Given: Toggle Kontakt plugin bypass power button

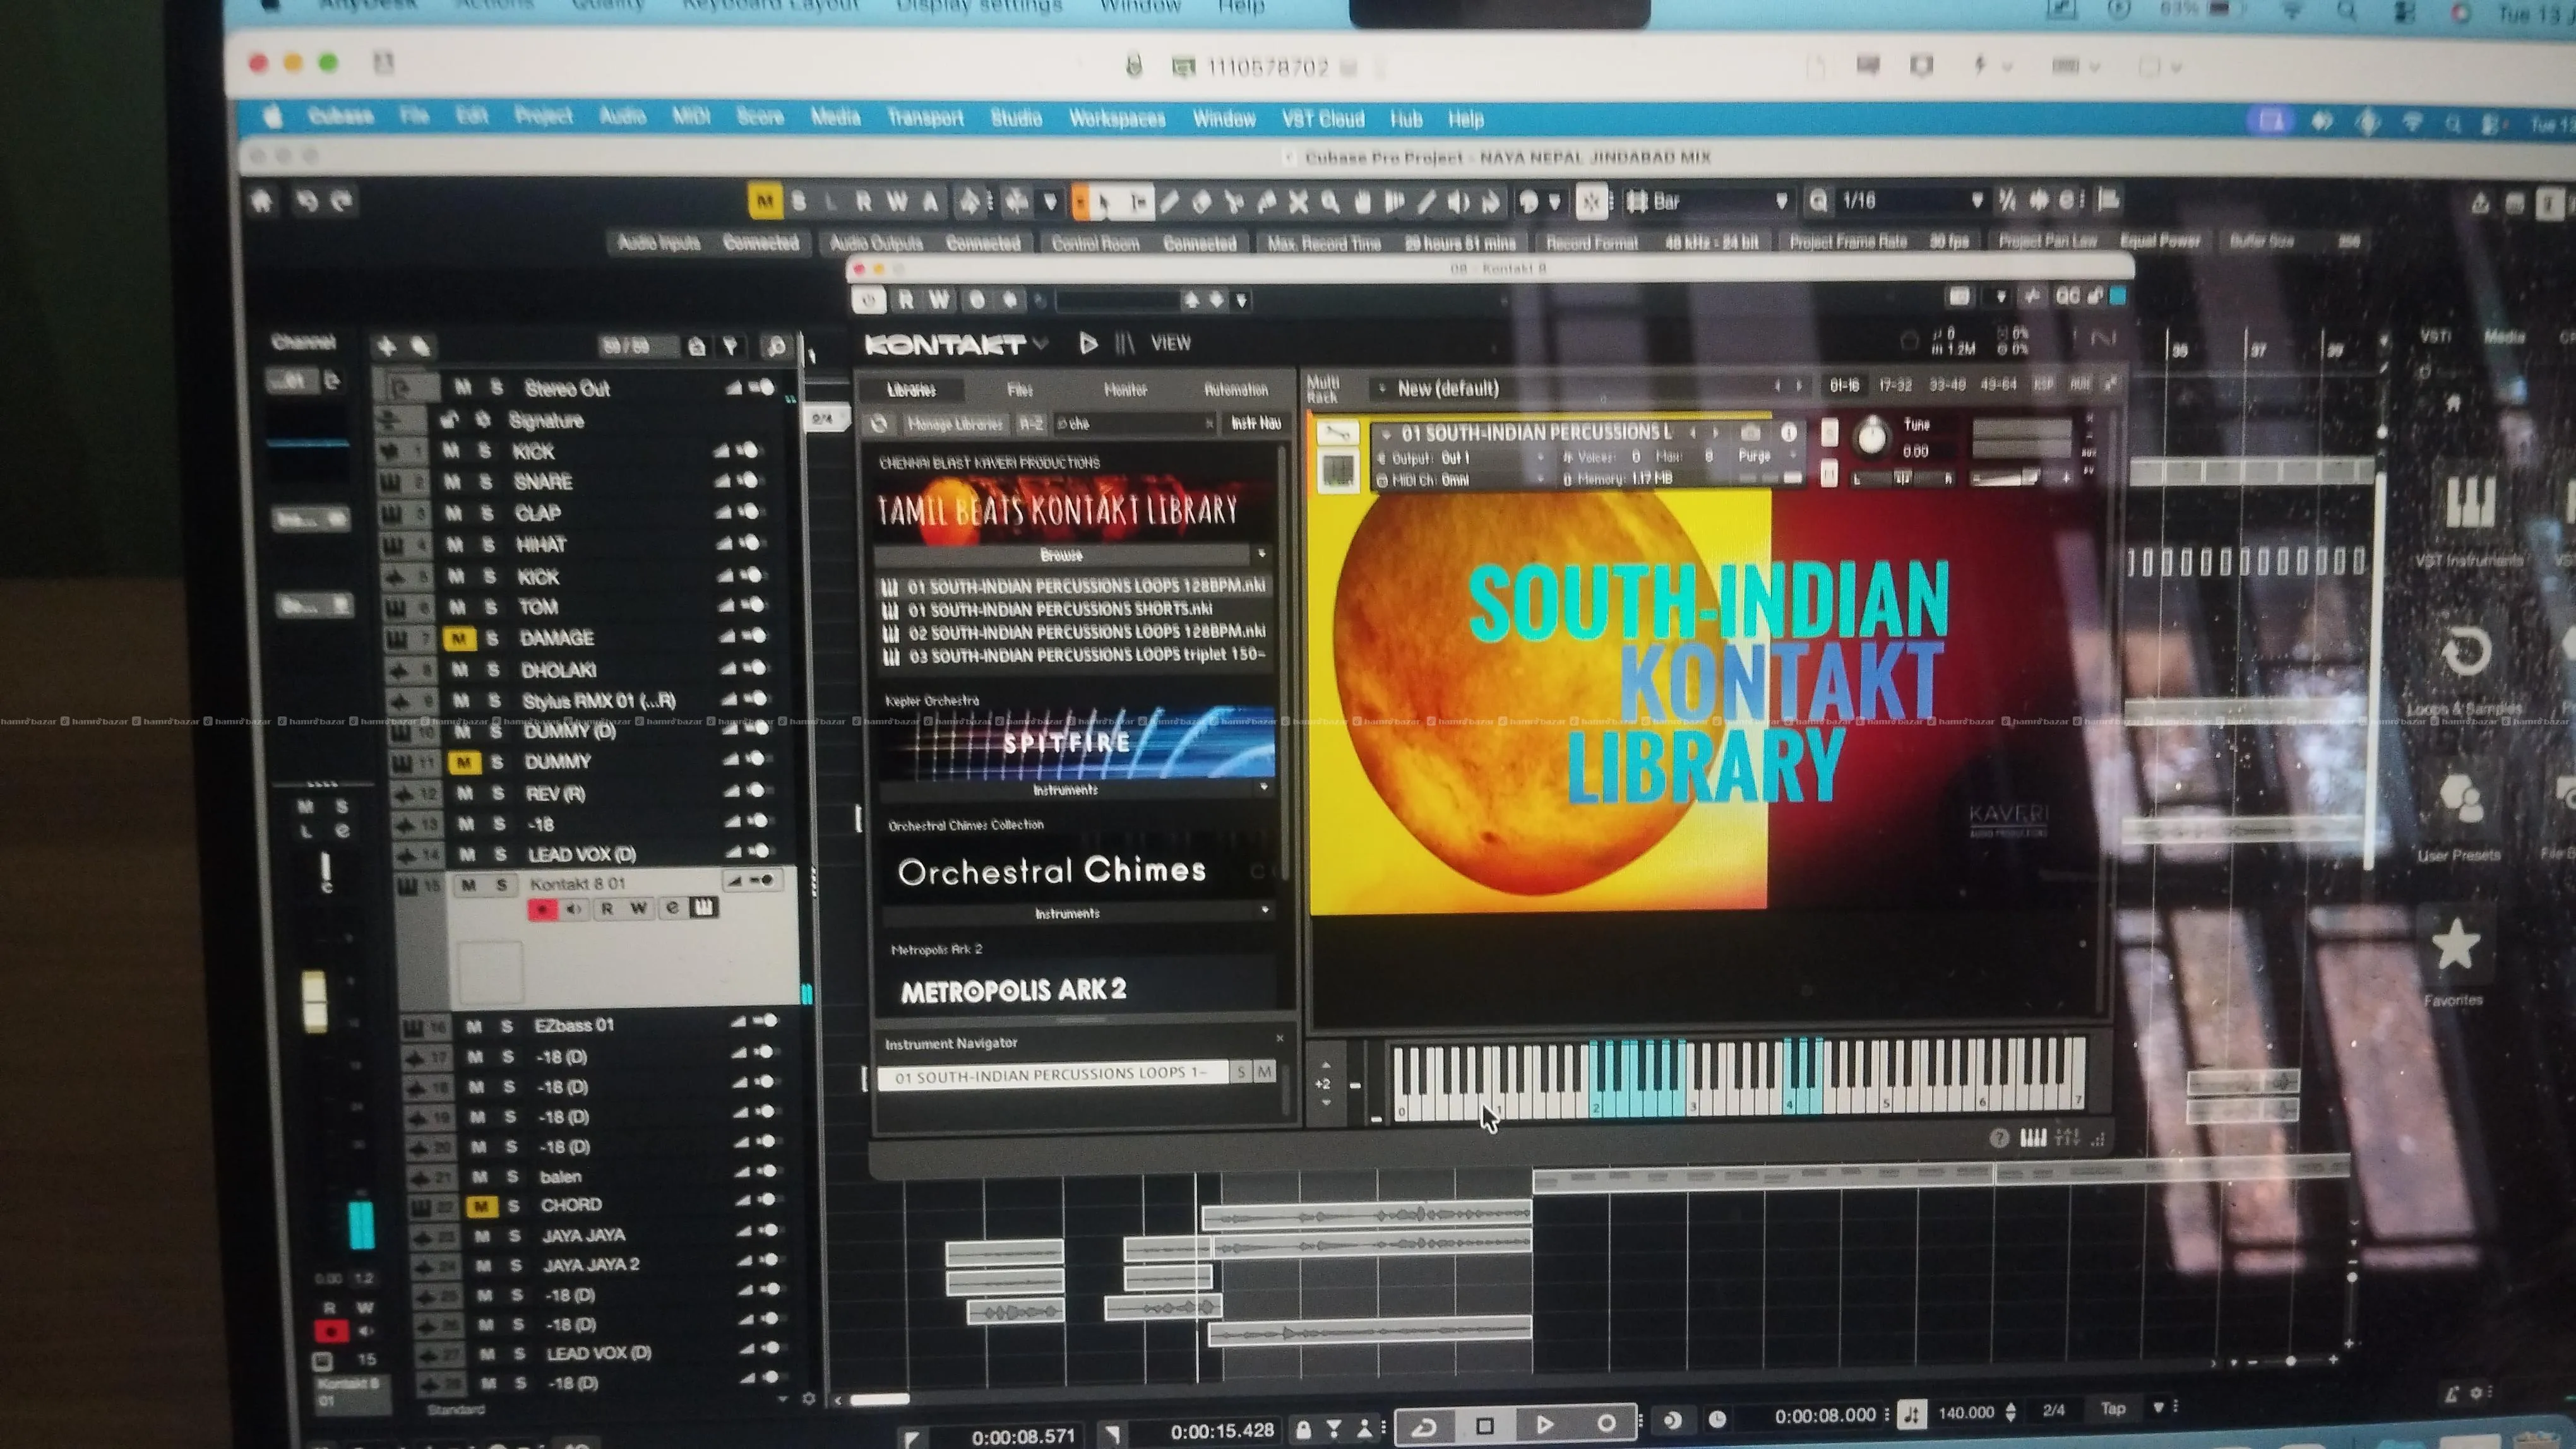Looking at the screenshot, I should pyautogui.click(x=868, y=300).
